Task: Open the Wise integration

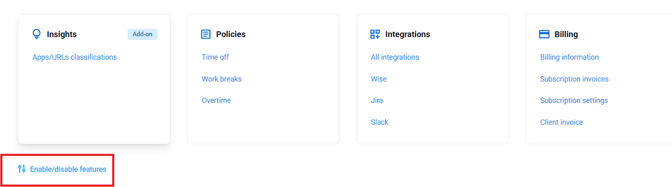Action: (379, 79)
